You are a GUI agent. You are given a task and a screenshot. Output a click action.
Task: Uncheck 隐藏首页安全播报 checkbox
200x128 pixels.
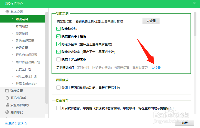click(x=58, y=36)
